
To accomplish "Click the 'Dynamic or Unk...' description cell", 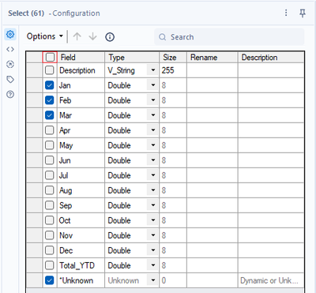I will coord(271,280).
